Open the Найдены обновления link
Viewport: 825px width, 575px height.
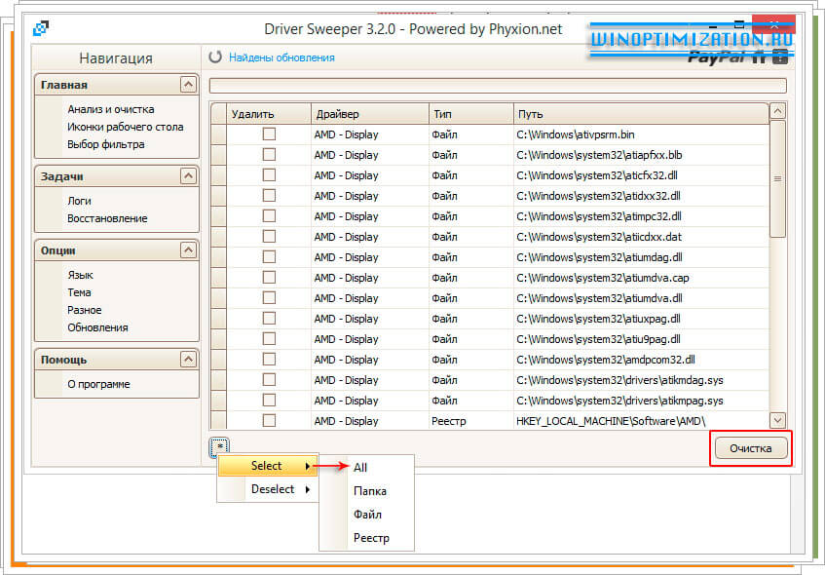tap(281, 57)
